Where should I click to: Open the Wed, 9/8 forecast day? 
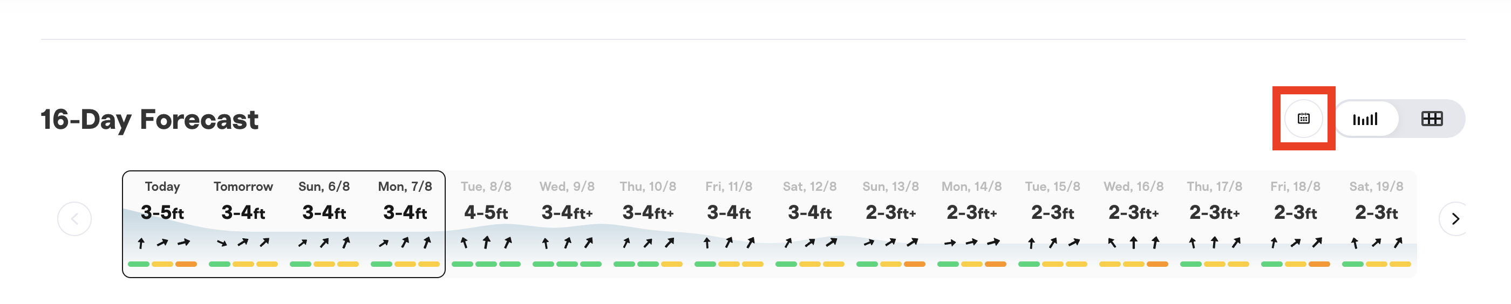point(567,224)
